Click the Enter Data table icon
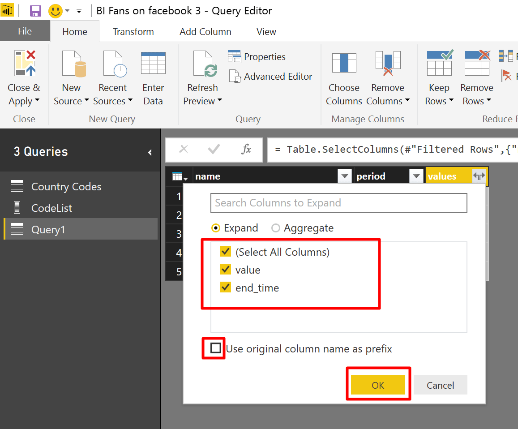Screen dimensions: 518x429 click(x=153, y=63)
